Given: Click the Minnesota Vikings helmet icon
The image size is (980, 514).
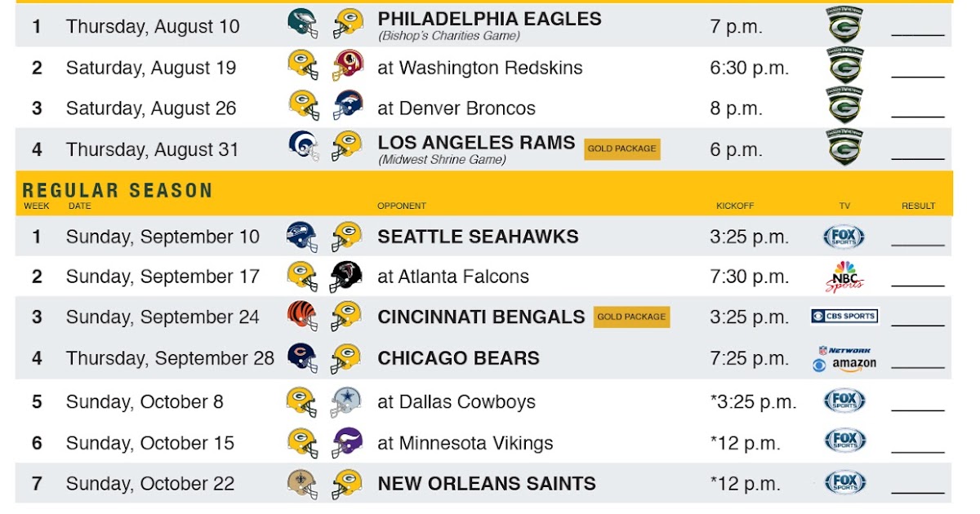Looking at the screenshot, I should tap(347, 442).
